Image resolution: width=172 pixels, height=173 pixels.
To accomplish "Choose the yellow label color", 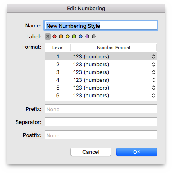I will point(68,36).
